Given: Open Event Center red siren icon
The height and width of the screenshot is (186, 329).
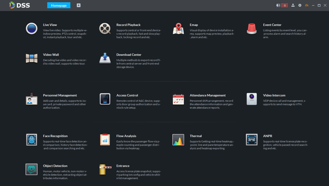Looking at the screenshot, I should point(252,29).
